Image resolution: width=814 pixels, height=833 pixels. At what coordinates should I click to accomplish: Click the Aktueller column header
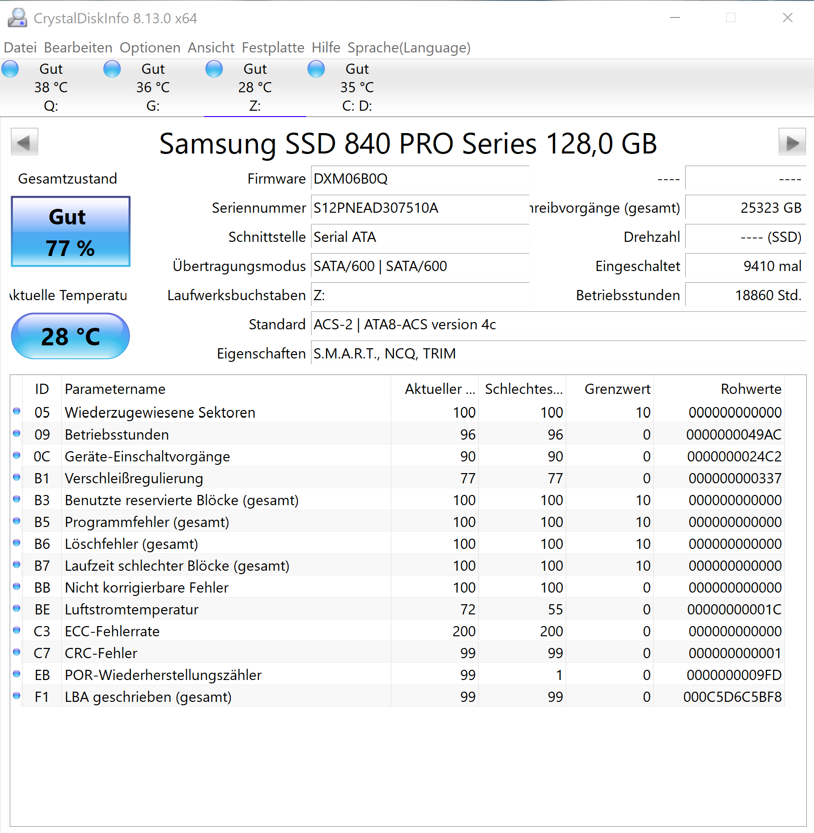click(x=435, y=389)
